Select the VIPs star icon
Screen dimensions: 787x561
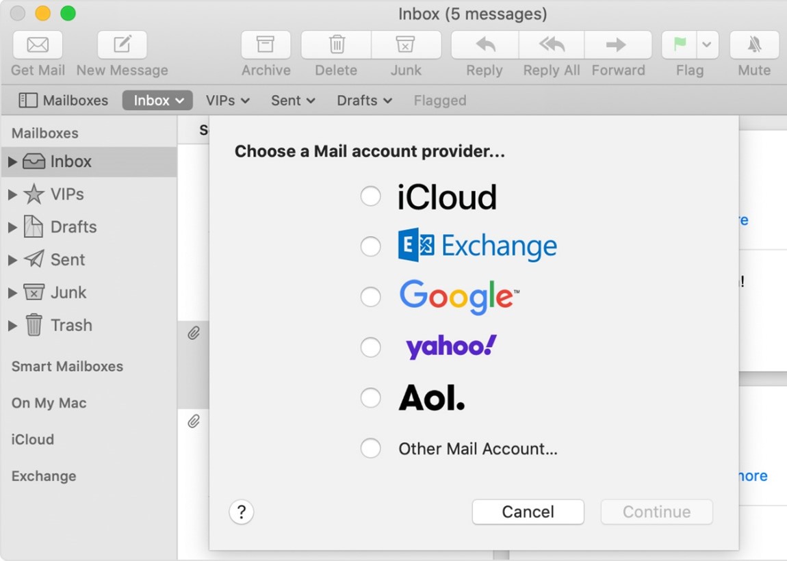click(x=34, y=194)
